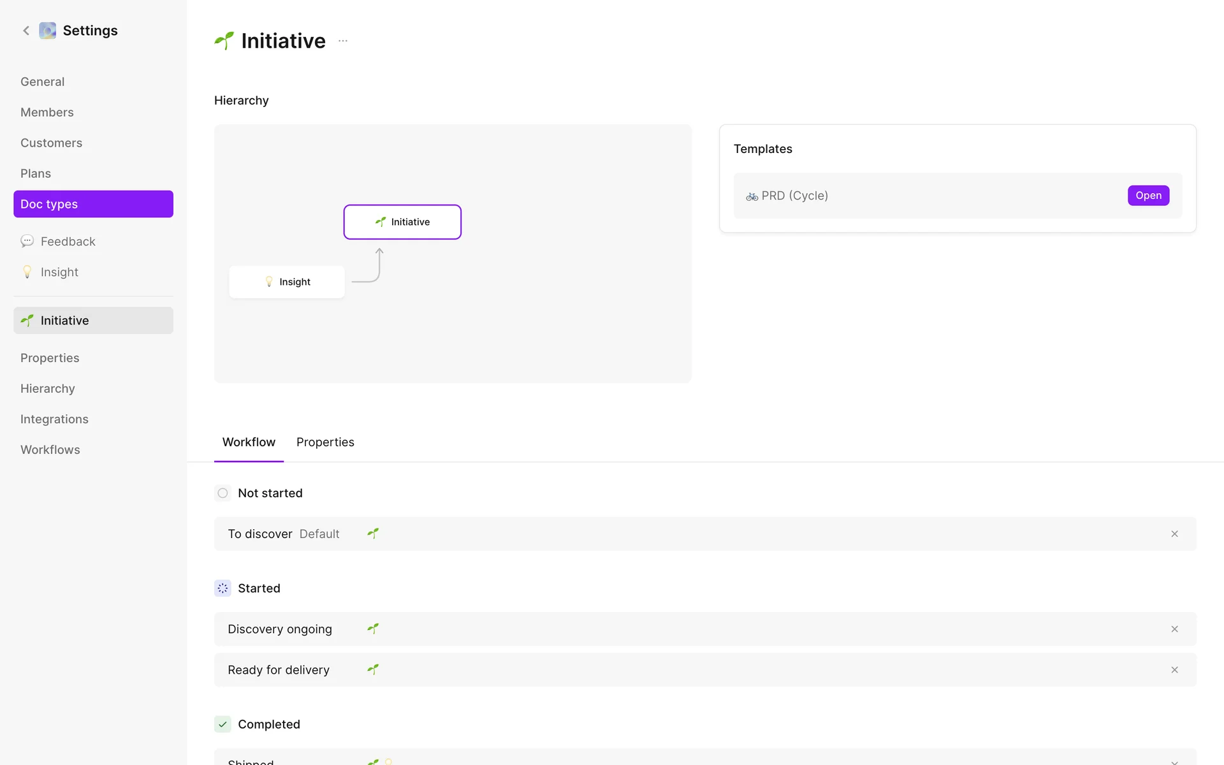Remove the To discover status
This screenshot has height=765, width=1224.
(x=1174, y=534)
